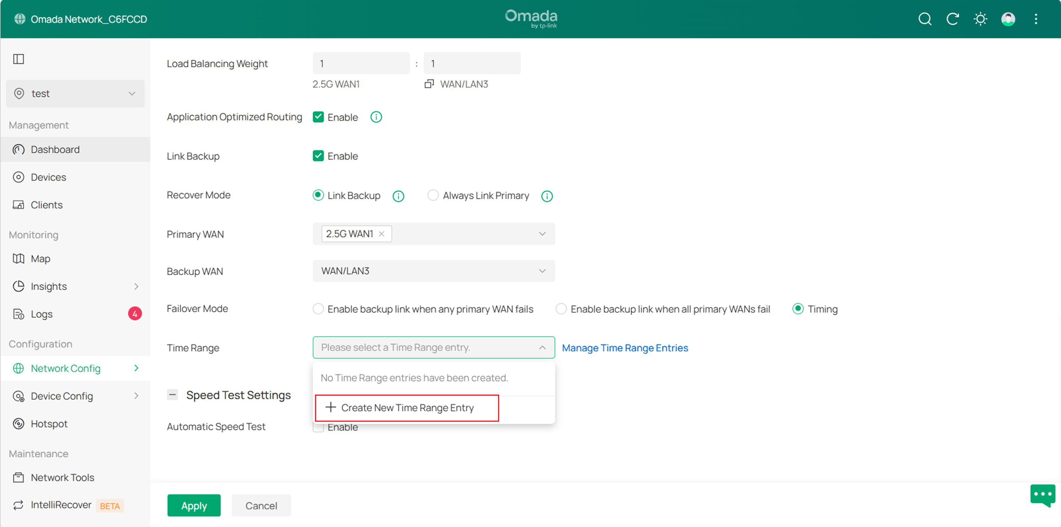Toggle the light/dark theme sun icon
1061x527 pixels.
pos(980,19)
